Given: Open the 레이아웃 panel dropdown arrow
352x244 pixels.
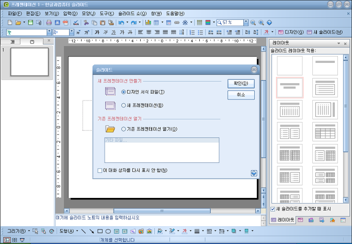Looking at the screenshot, I should [339, 43].
